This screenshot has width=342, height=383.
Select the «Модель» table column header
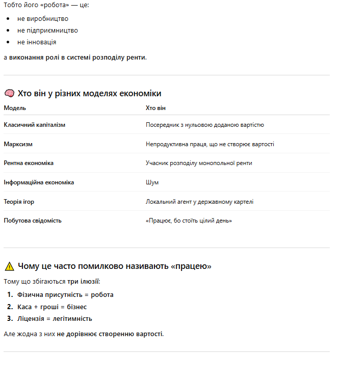pos(15,108)
